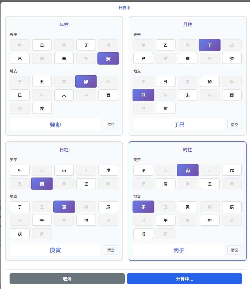Select 亥 branch under 年柱
250x289 pixels.
42,108
